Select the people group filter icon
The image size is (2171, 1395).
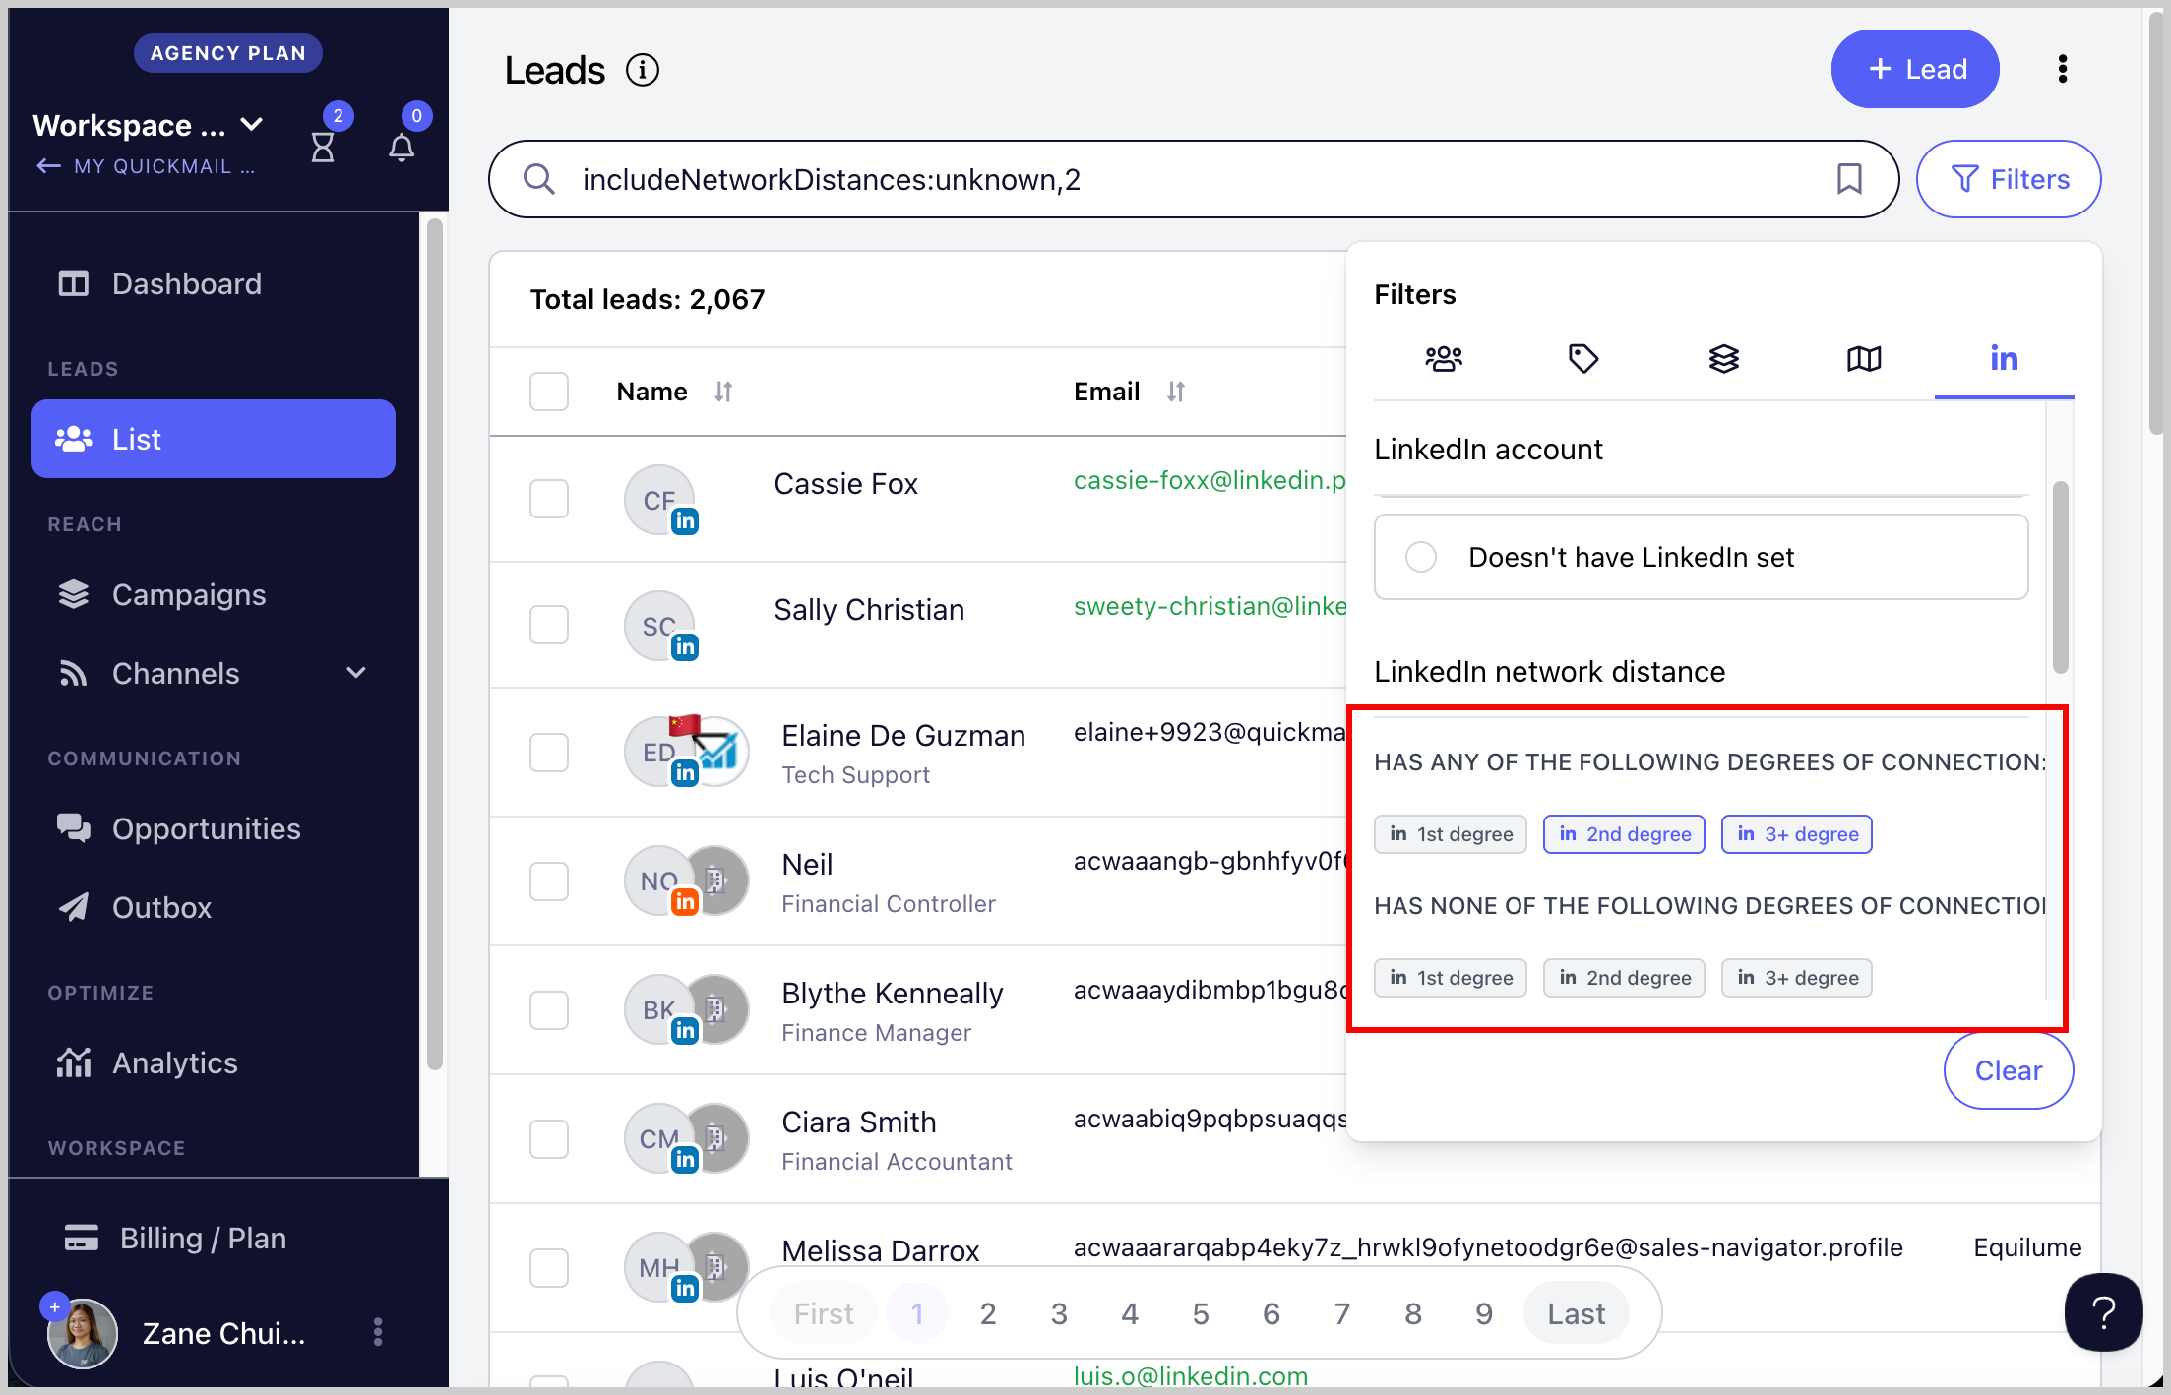[x=1443, y=359]
